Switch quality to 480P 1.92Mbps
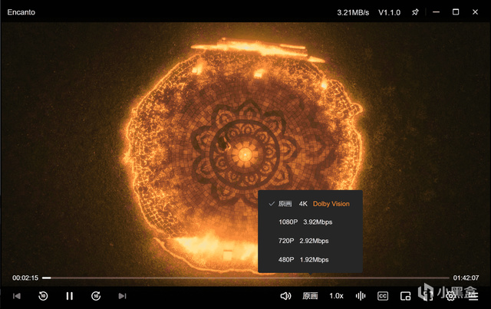The image size is (491, 309). click(310, 259)
